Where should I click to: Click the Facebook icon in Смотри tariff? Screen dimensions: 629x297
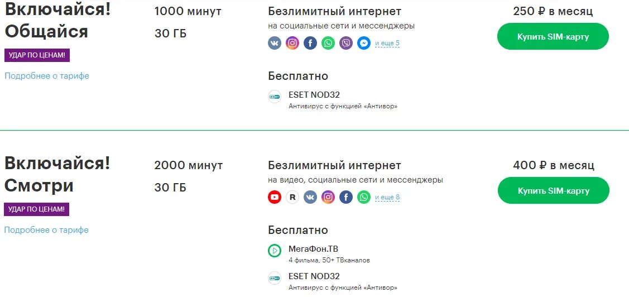(x=346, y=197)
